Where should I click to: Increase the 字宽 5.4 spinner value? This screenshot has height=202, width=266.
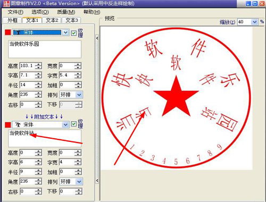point(78,74)
